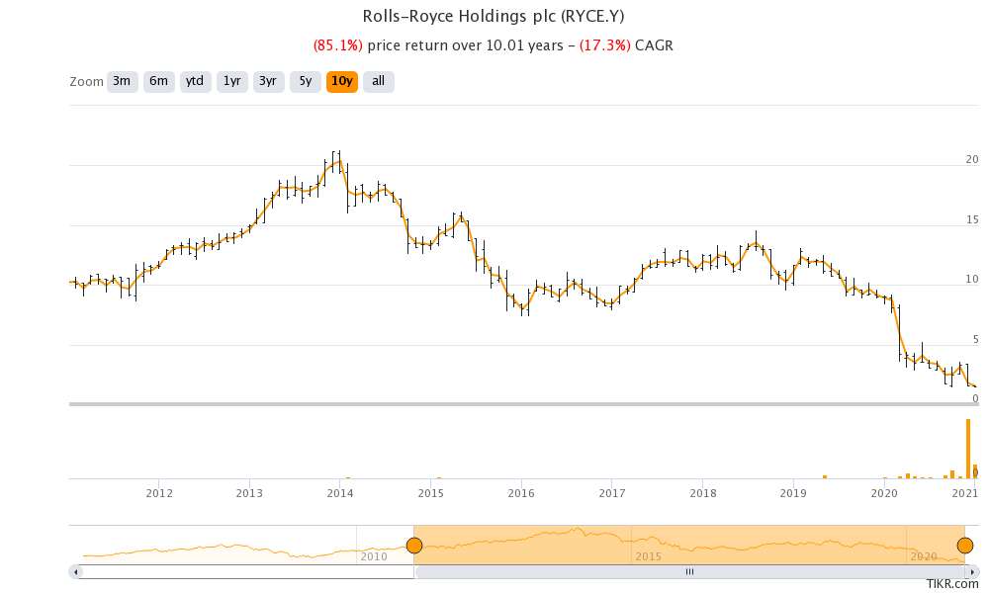Click the active 10y zoom button
This screenshot has height=593, width=989.
click(341, 81)
